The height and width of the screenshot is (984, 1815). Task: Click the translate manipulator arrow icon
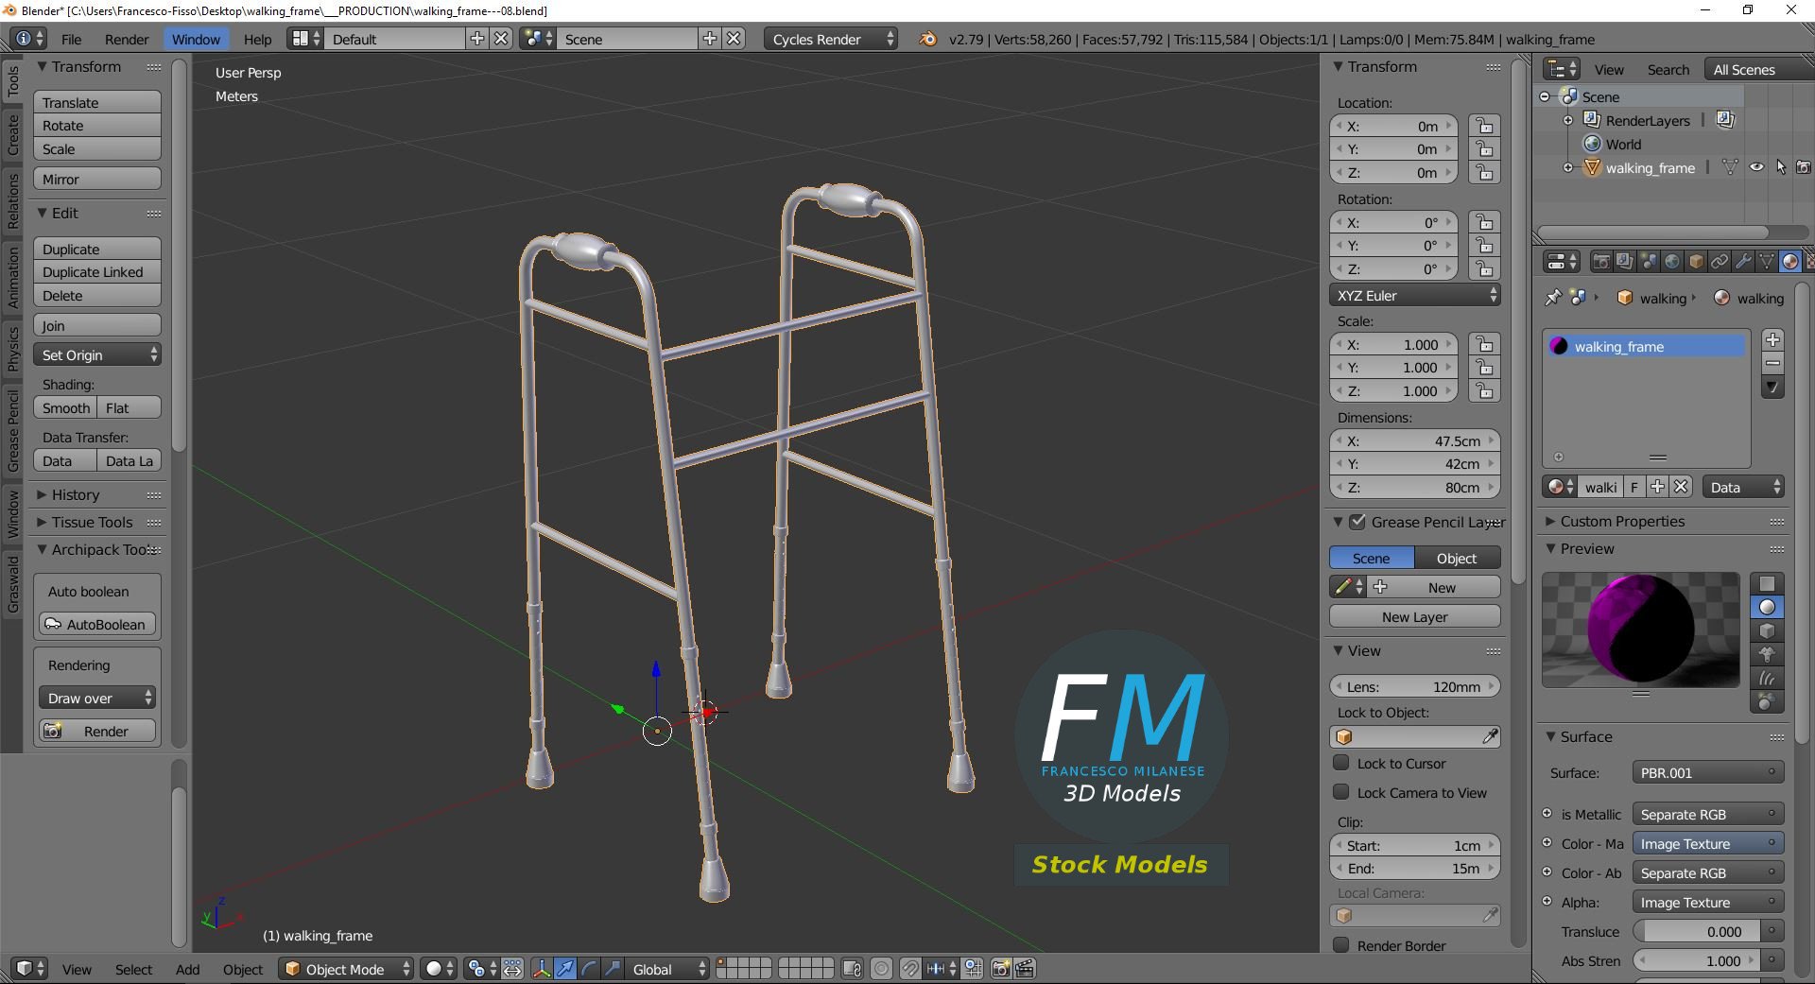pos(565,969)
